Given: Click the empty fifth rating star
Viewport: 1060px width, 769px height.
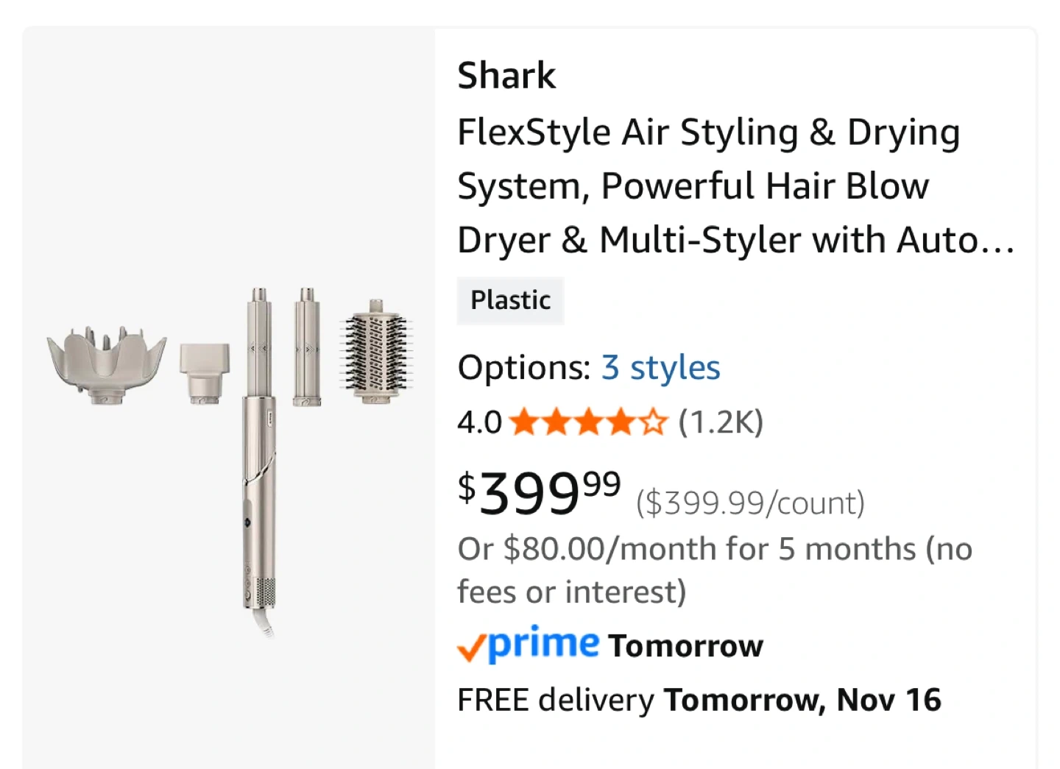Looking at the screenshot, I should pos(653,423).
